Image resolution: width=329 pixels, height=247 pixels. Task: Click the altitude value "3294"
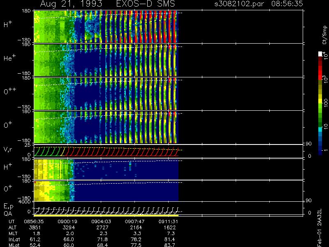(69, 228)
